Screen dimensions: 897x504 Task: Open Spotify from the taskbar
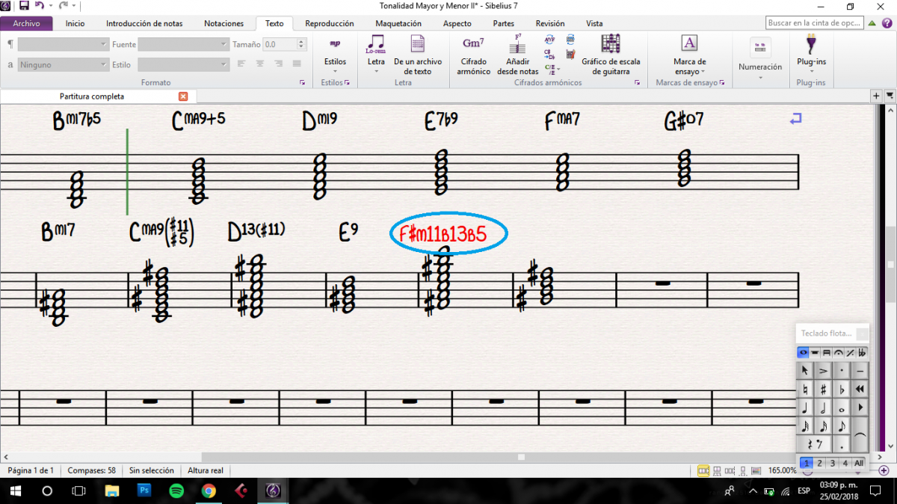[176, 491]
